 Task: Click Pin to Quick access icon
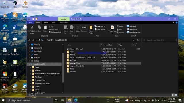point(32,30)
